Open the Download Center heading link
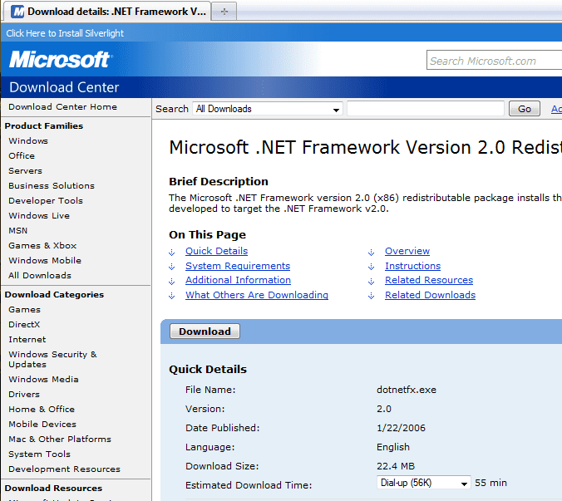The width and height of the screenshot is (562, 501). click(64, 87)
